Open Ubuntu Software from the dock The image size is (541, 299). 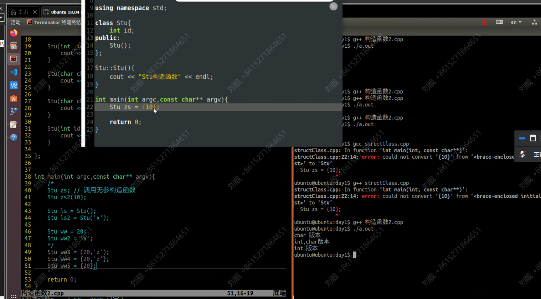coord(14,98)
